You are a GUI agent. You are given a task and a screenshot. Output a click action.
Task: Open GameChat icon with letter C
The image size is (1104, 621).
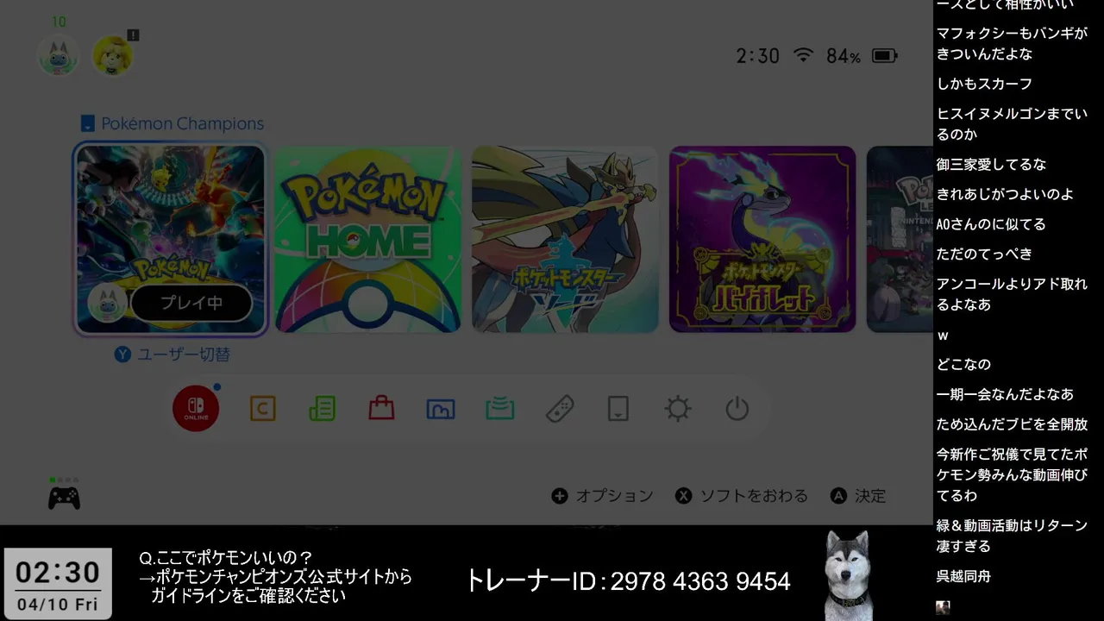point(262,409)
